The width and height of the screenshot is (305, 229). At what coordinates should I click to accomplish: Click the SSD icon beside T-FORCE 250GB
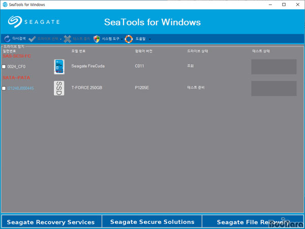[59, 88]
